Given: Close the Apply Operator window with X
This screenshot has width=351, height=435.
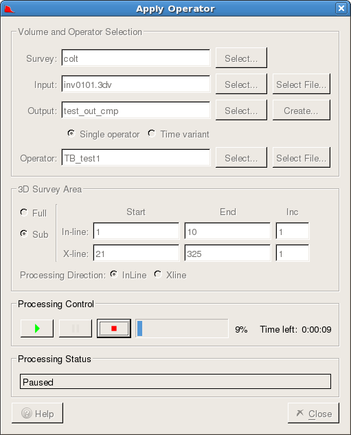Looking at the screenshot, I should [x=341, y=8].
